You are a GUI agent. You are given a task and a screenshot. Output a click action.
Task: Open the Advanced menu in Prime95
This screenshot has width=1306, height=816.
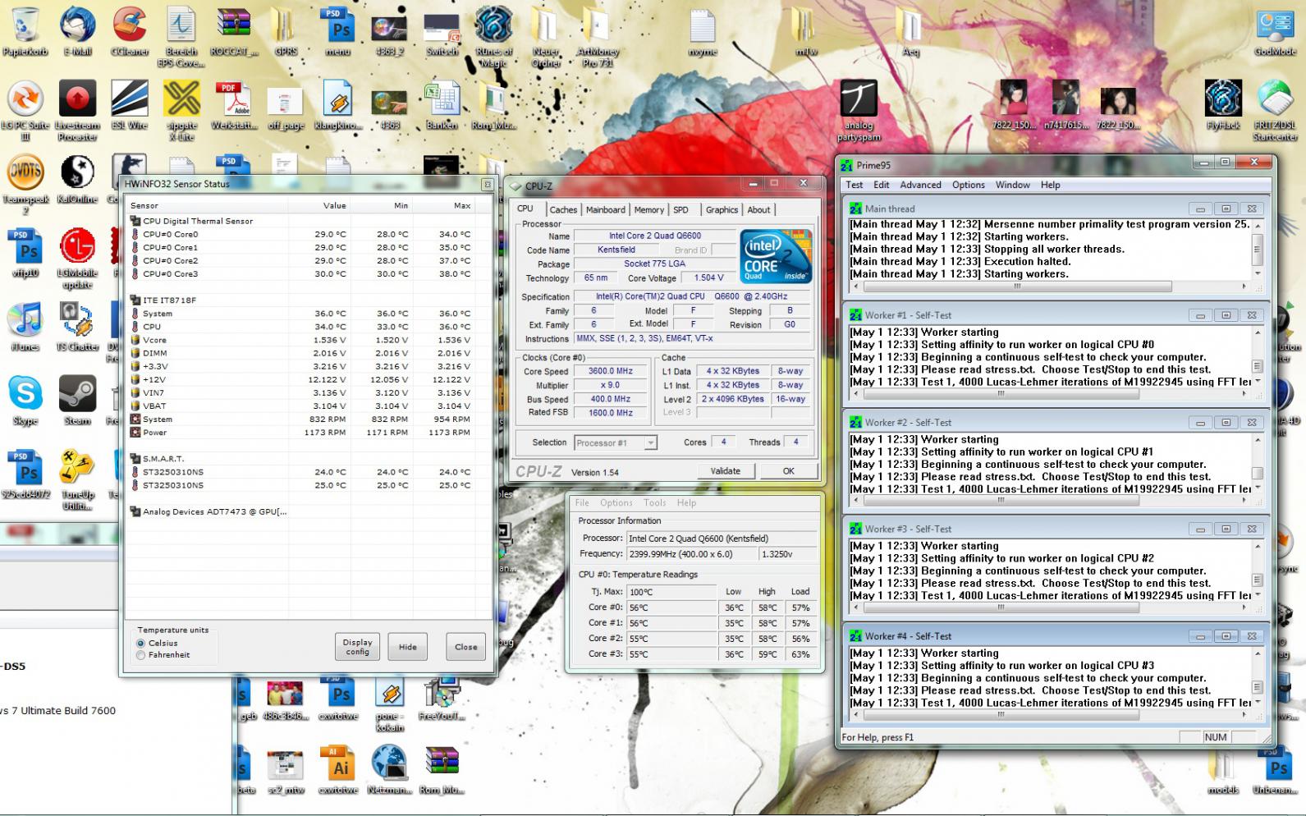[x=920, y=185]
